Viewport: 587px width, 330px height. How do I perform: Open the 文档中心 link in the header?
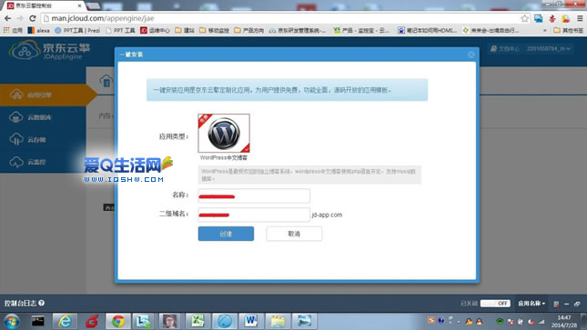tap(505, 49)
